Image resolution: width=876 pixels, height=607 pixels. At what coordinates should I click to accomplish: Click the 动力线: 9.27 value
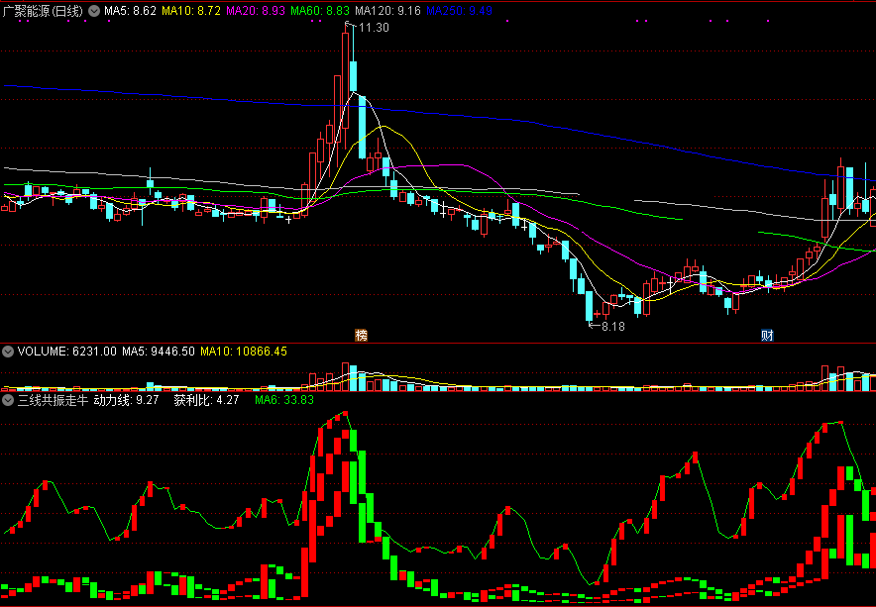(126, 400)
